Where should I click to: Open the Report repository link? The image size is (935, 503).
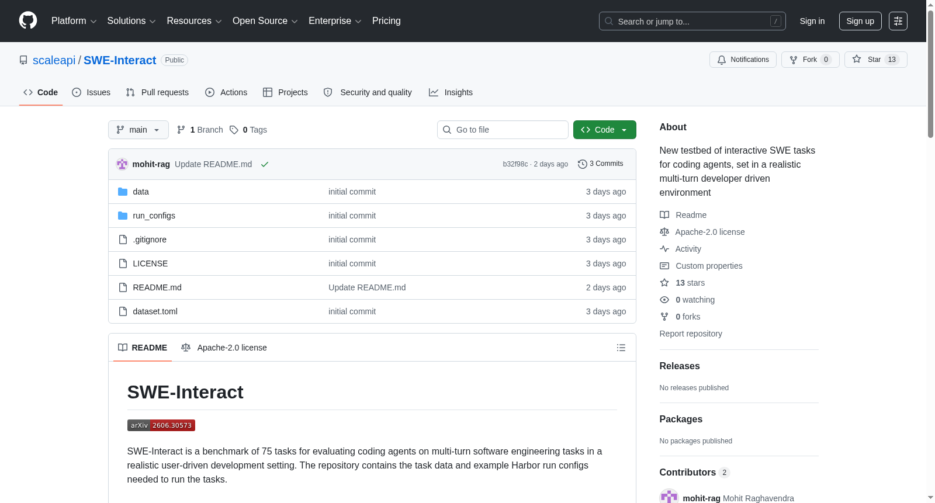click(691, 334)
